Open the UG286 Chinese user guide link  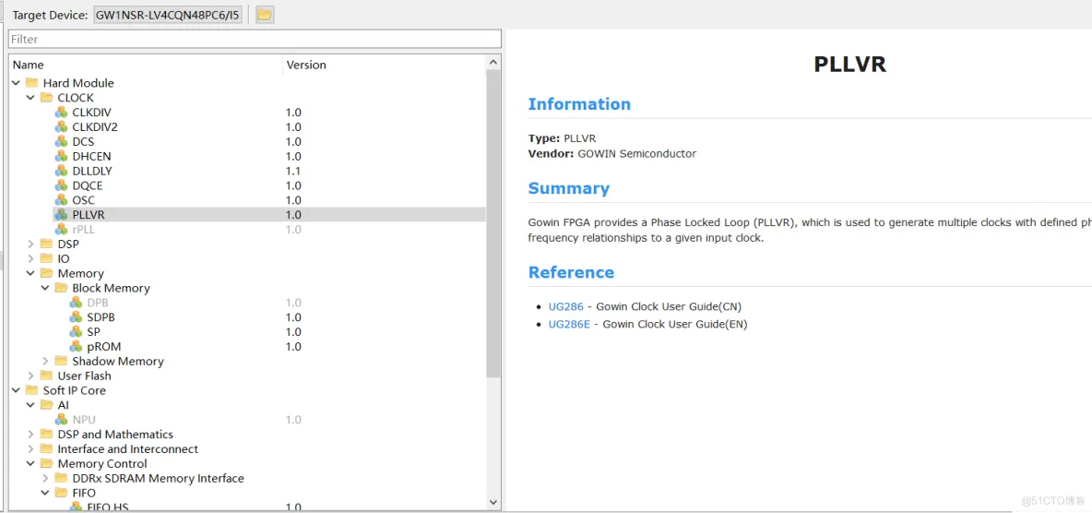(564, 306)
